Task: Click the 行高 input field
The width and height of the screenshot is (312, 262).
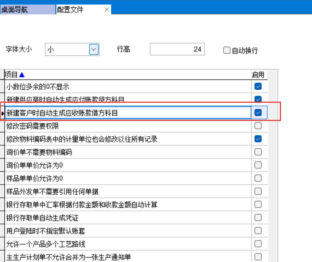Action: pyautogui.click(x=177, y=49)
